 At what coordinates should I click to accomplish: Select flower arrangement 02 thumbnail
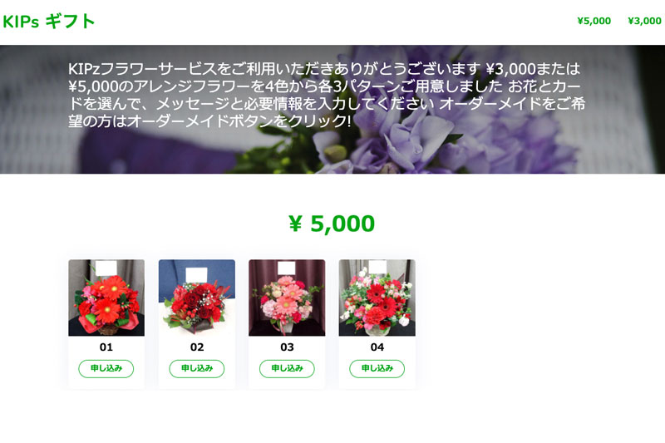click(197, 298)
